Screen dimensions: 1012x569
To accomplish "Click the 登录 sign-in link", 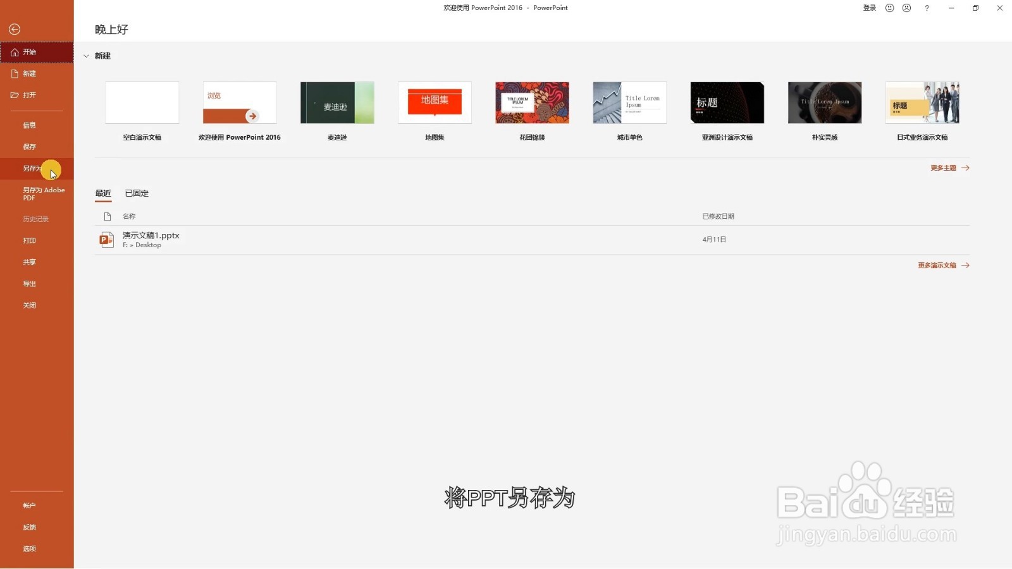I will tap(870, 8).
